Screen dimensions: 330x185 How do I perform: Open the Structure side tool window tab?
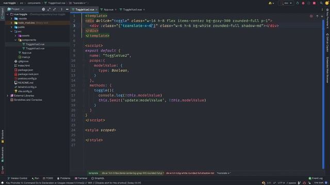(3, 136)
